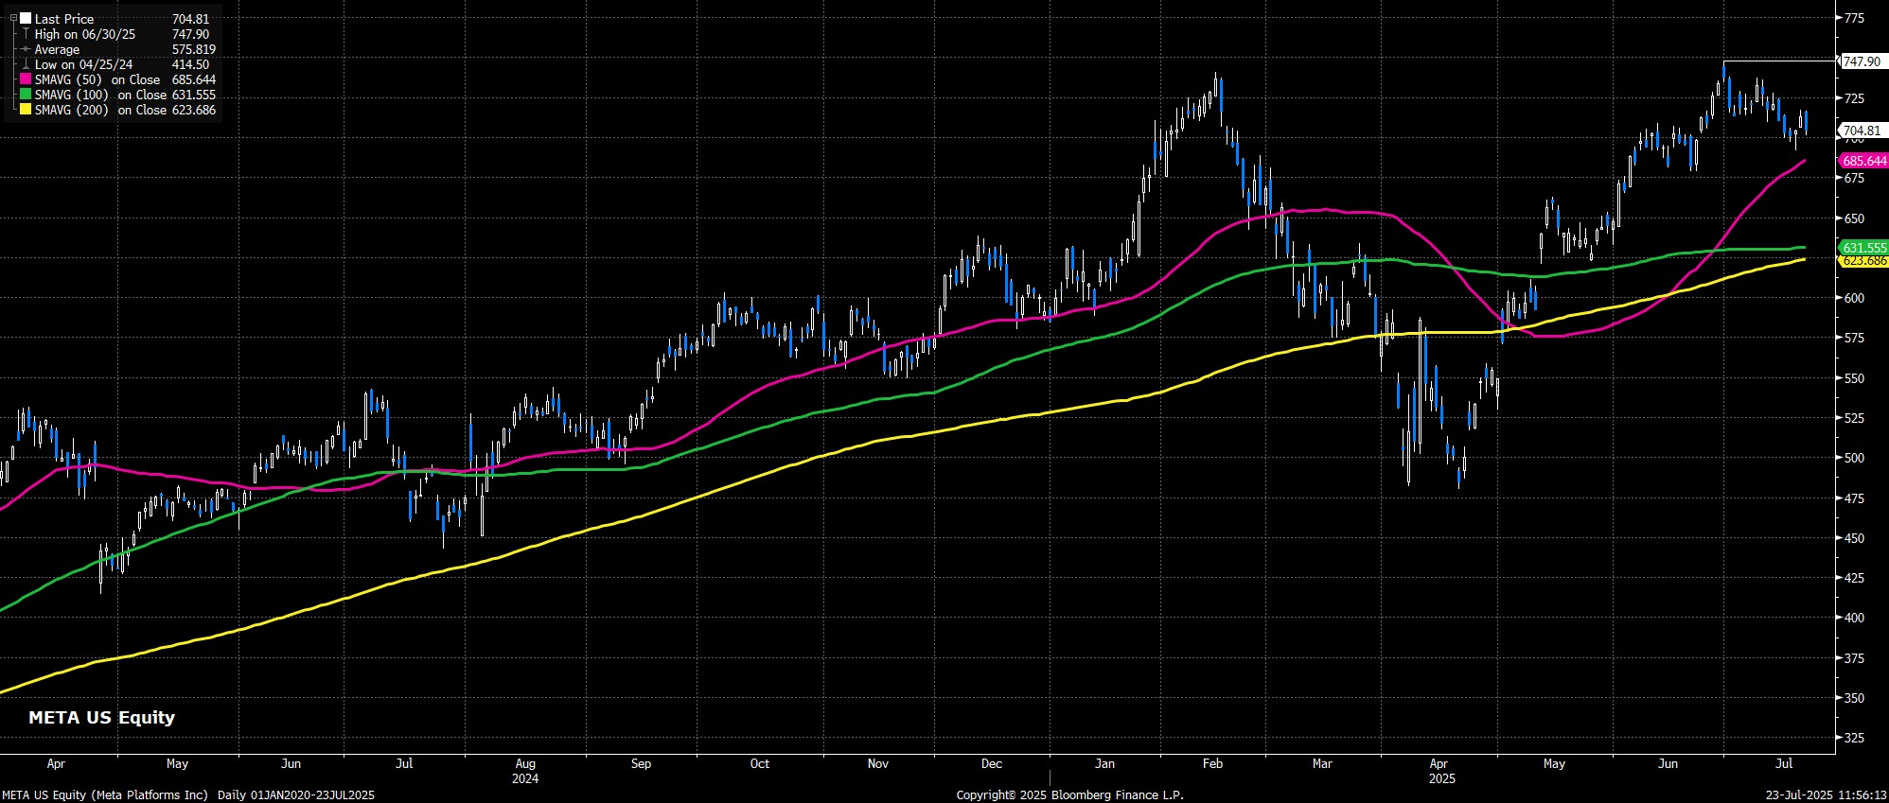The height and width of the screenshot is (803, 1889).
Task: Click the Oct month label on date axis
Action: point(760,763)
